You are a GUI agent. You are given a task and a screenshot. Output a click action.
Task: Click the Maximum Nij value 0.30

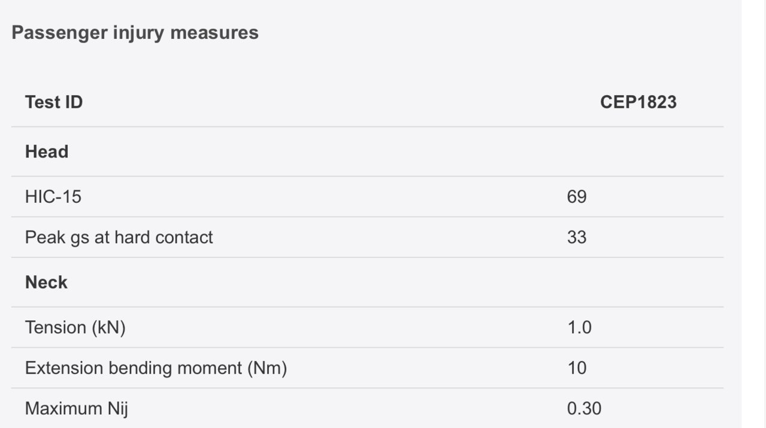click(x=584, y=409)
